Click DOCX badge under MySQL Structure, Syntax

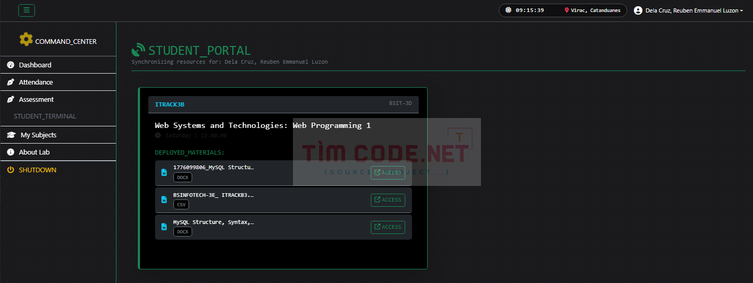tap(183, 232)
